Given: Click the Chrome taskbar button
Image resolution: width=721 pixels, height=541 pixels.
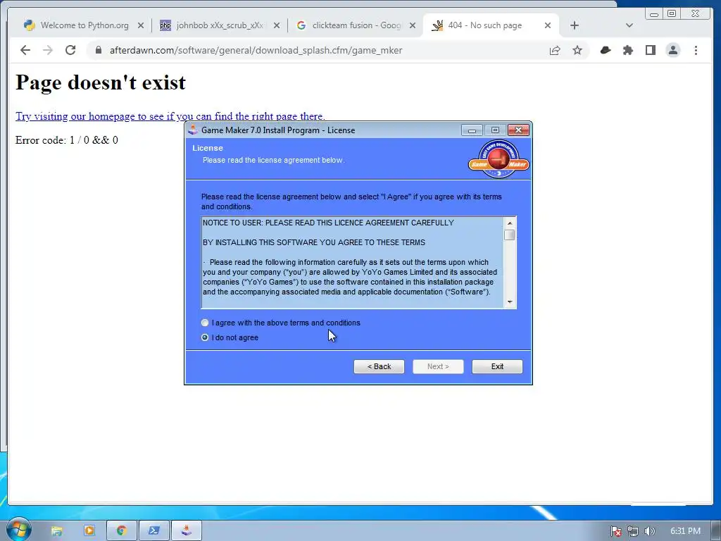Looking at the screenshot, I should [x=122, y=531].
